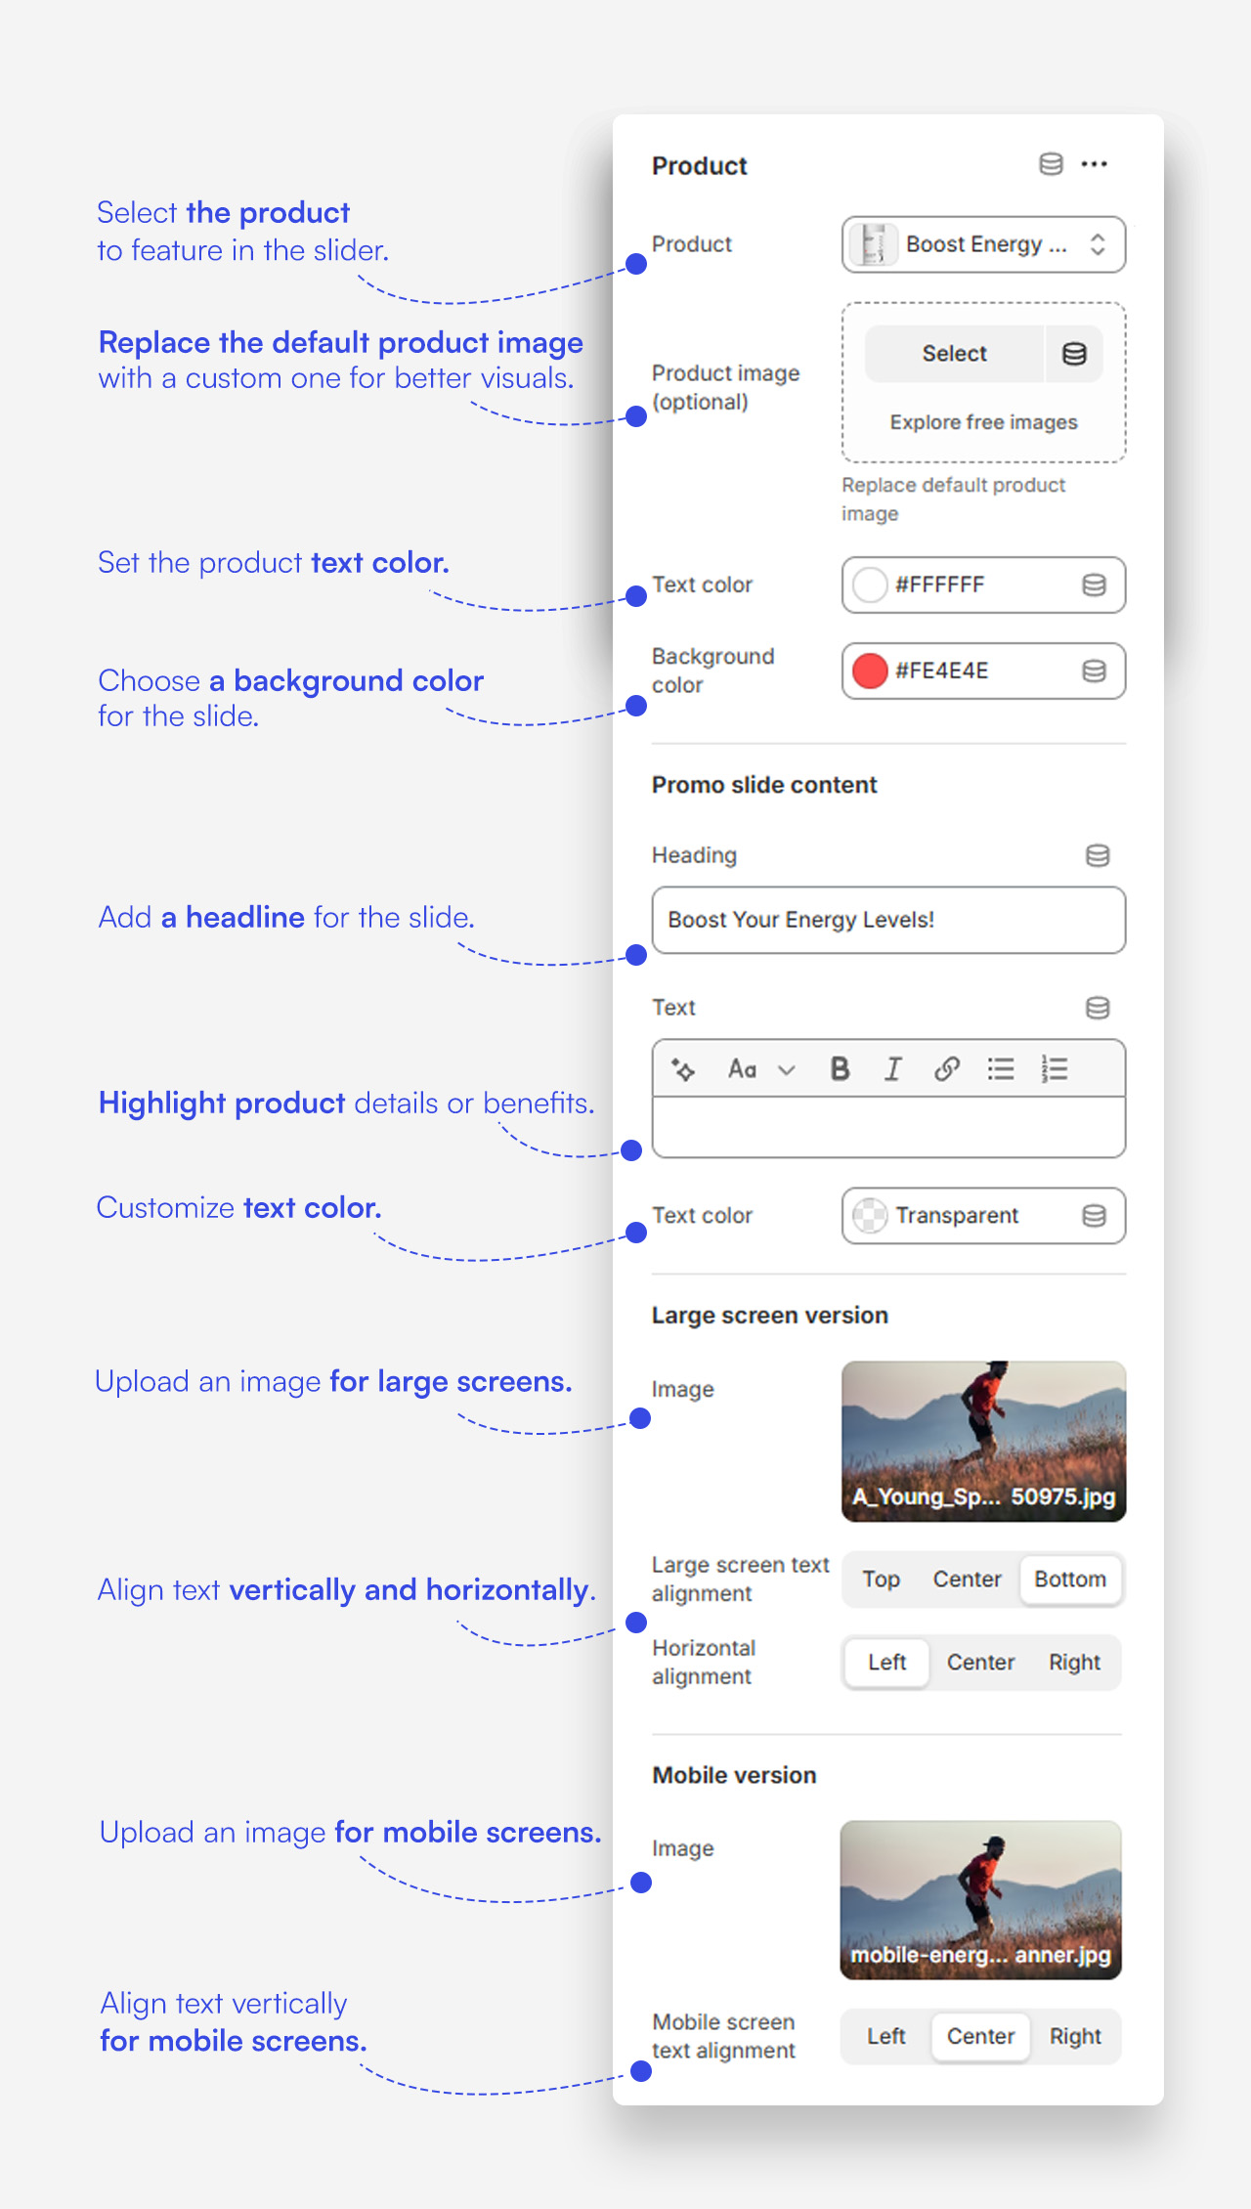The height and width of the screenshot is (2209, 1251).
Task: Click the Bold icon in text editor
Action: 840,1069
